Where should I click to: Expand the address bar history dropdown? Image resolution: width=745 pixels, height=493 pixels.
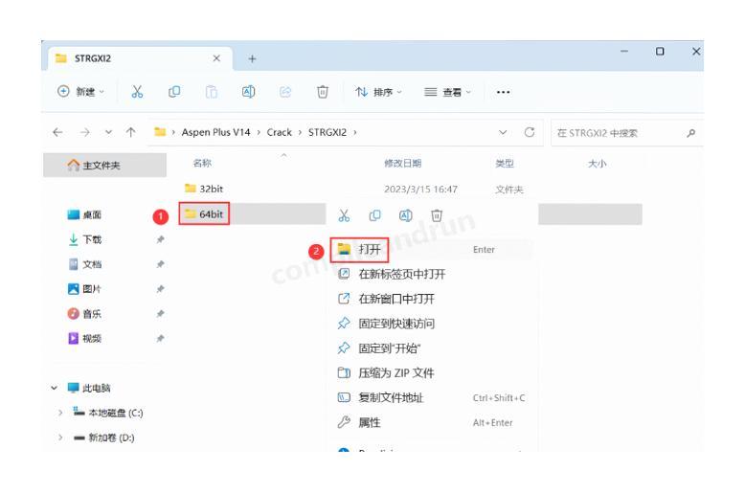503,132
